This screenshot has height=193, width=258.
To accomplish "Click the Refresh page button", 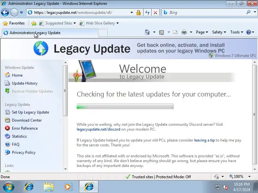I will point(147,13).
